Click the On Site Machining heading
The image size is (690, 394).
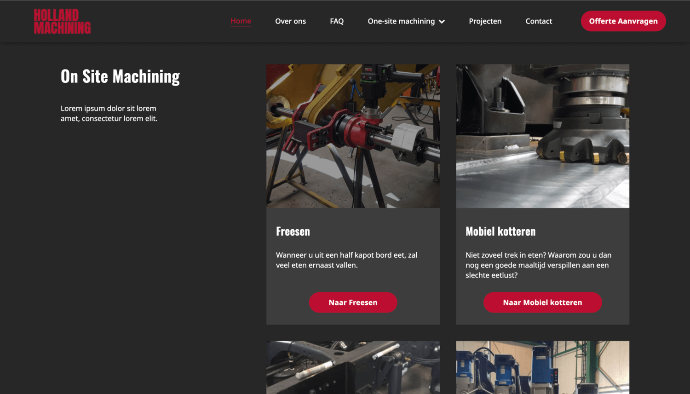pos(120,76)
